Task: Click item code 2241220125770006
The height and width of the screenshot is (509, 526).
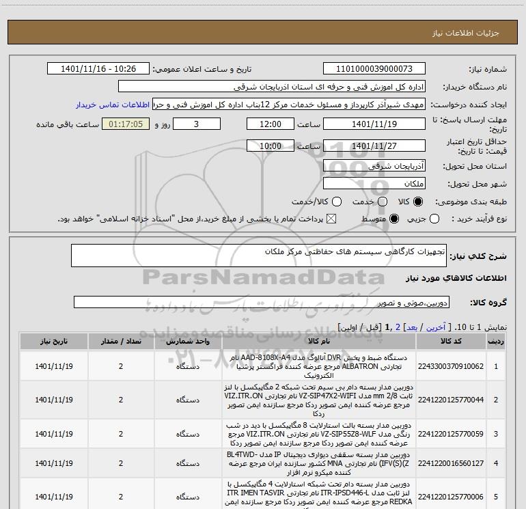Action: click(451, 497)
